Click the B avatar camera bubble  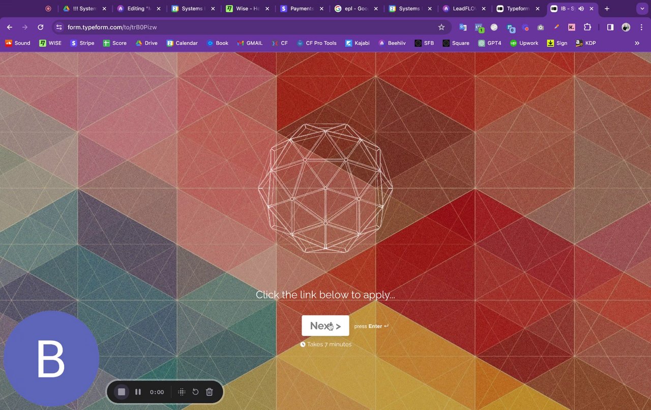coord(51,359)
